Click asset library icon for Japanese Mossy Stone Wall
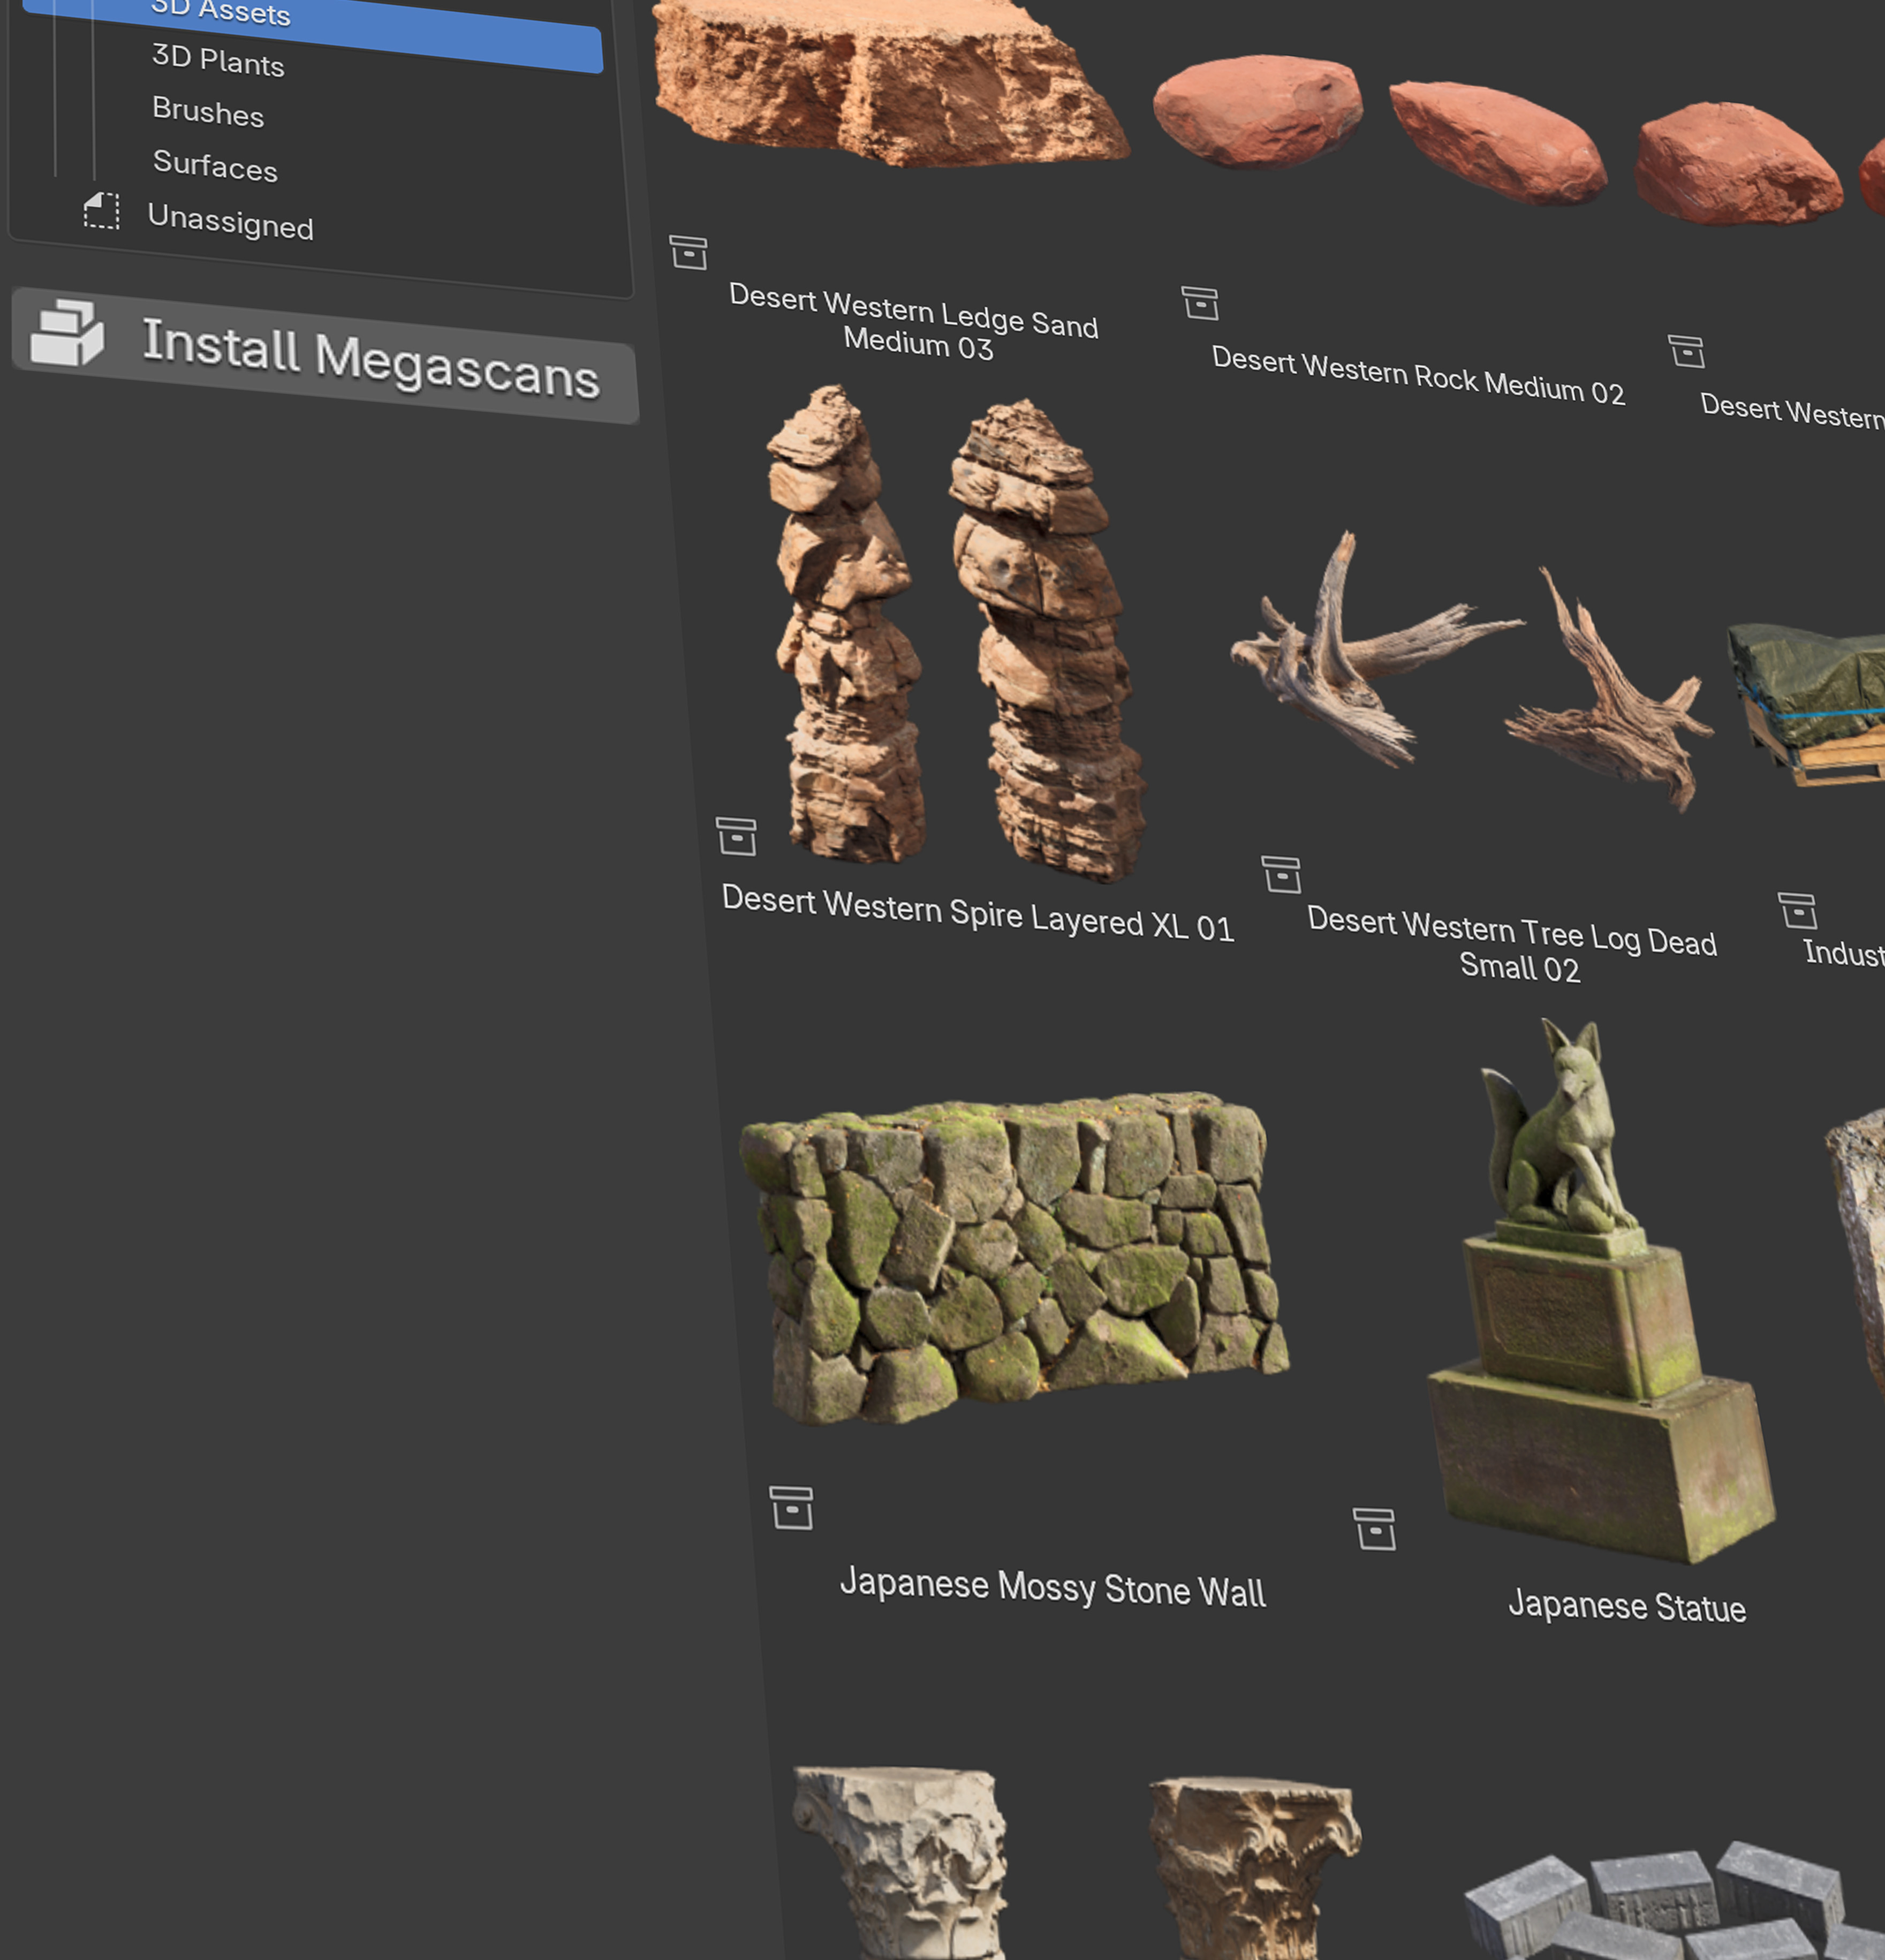Viewport: 1885px width, 1960px height. 791,1507
